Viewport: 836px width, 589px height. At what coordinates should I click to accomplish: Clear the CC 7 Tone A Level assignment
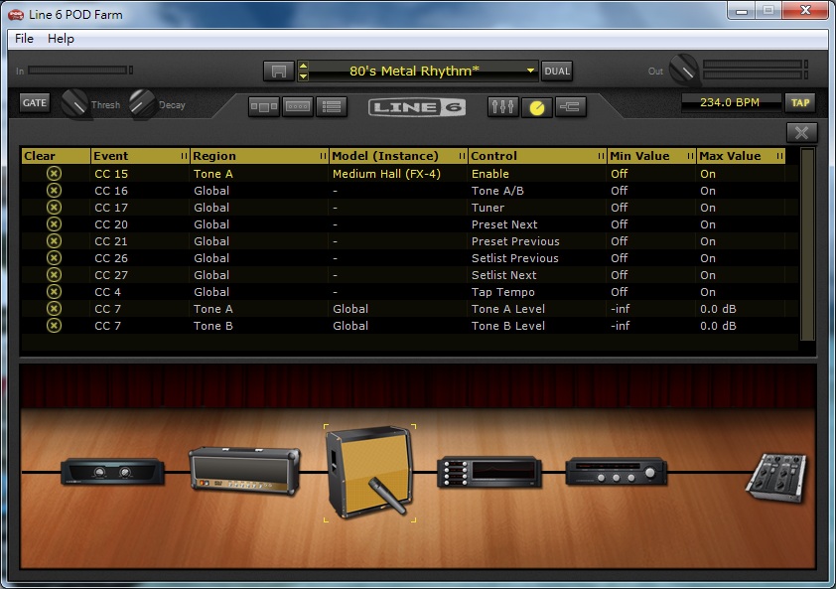pos(54,308)
